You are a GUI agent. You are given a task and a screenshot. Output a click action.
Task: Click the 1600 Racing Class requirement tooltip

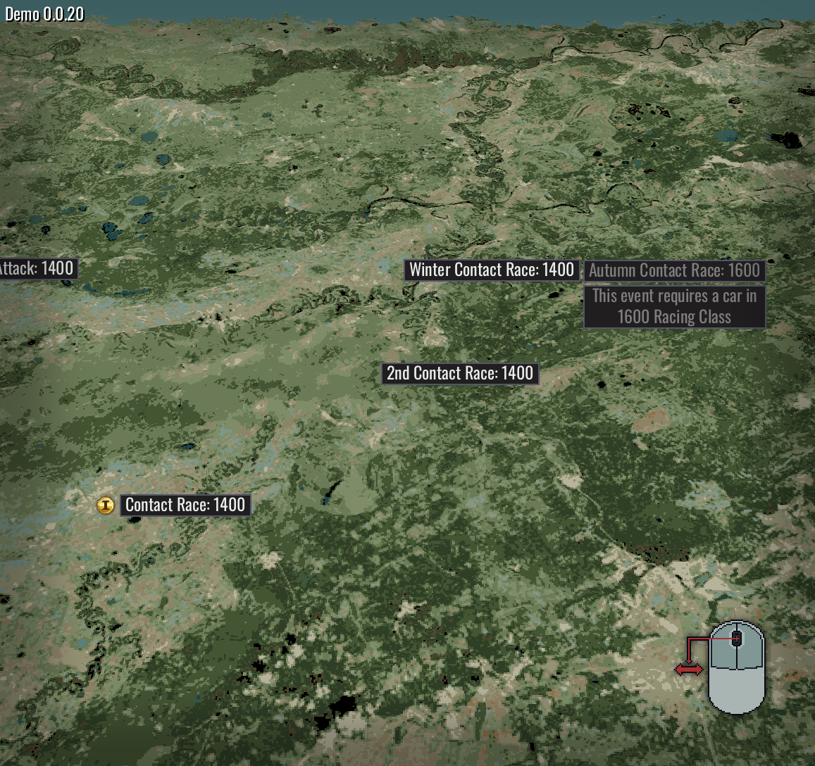(x=674, y=306)
